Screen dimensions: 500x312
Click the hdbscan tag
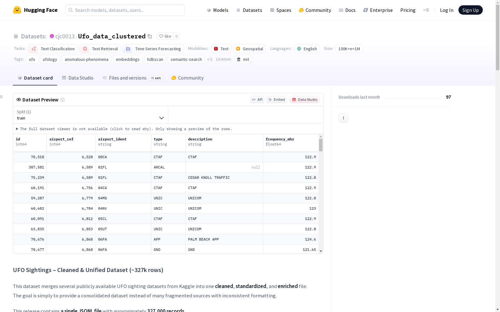(x=155, y=59)
